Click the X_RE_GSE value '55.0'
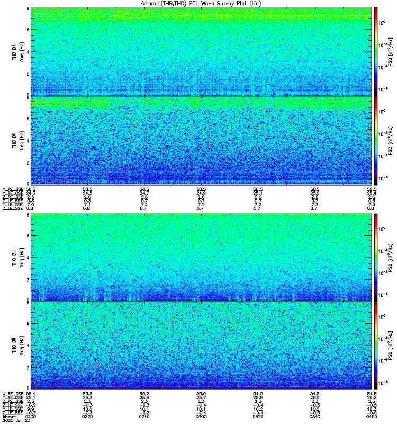 tap(201, 394)
